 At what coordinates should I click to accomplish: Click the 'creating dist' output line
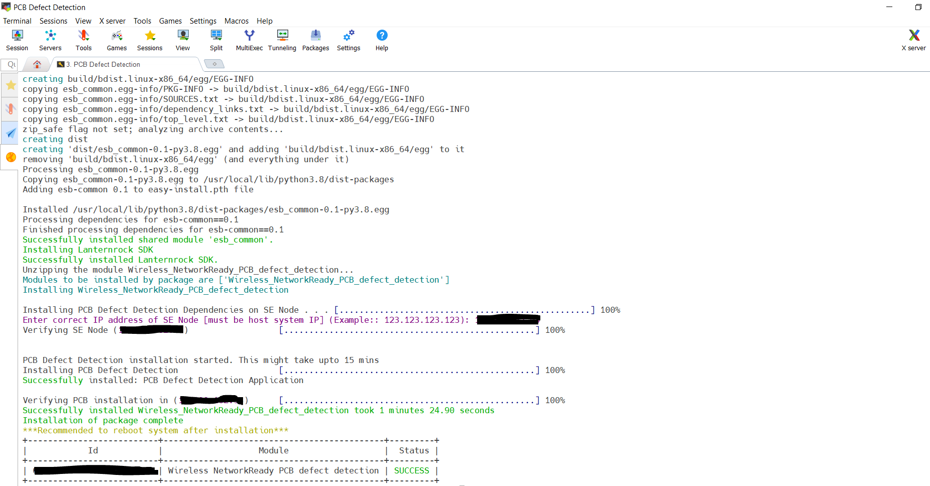click(x=55, y=139)
